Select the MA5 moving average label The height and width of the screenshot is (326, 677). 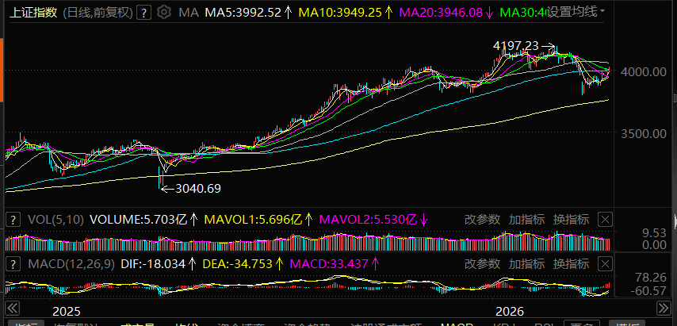[x=243, y=13]
